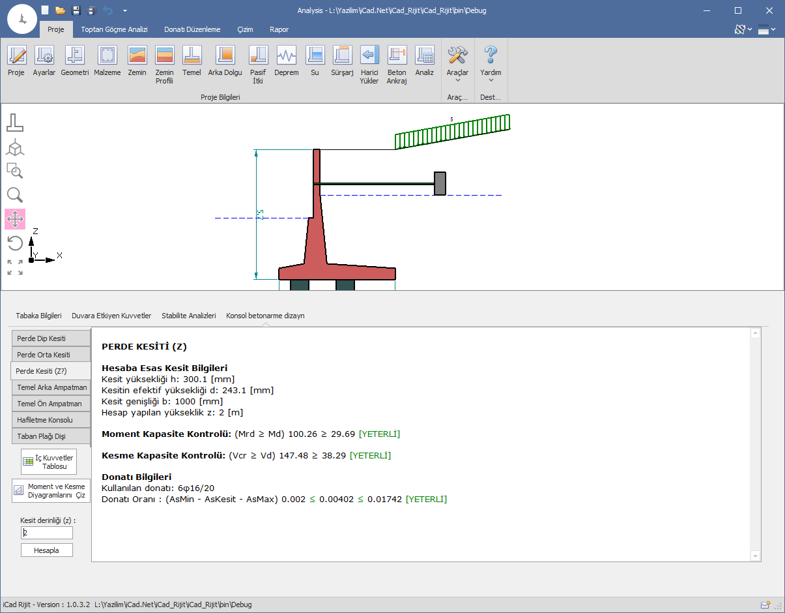Viewport: 785px width, 613px height.
Task: Expand the quick access toolbar customize arrow
Action: [124, 10]
